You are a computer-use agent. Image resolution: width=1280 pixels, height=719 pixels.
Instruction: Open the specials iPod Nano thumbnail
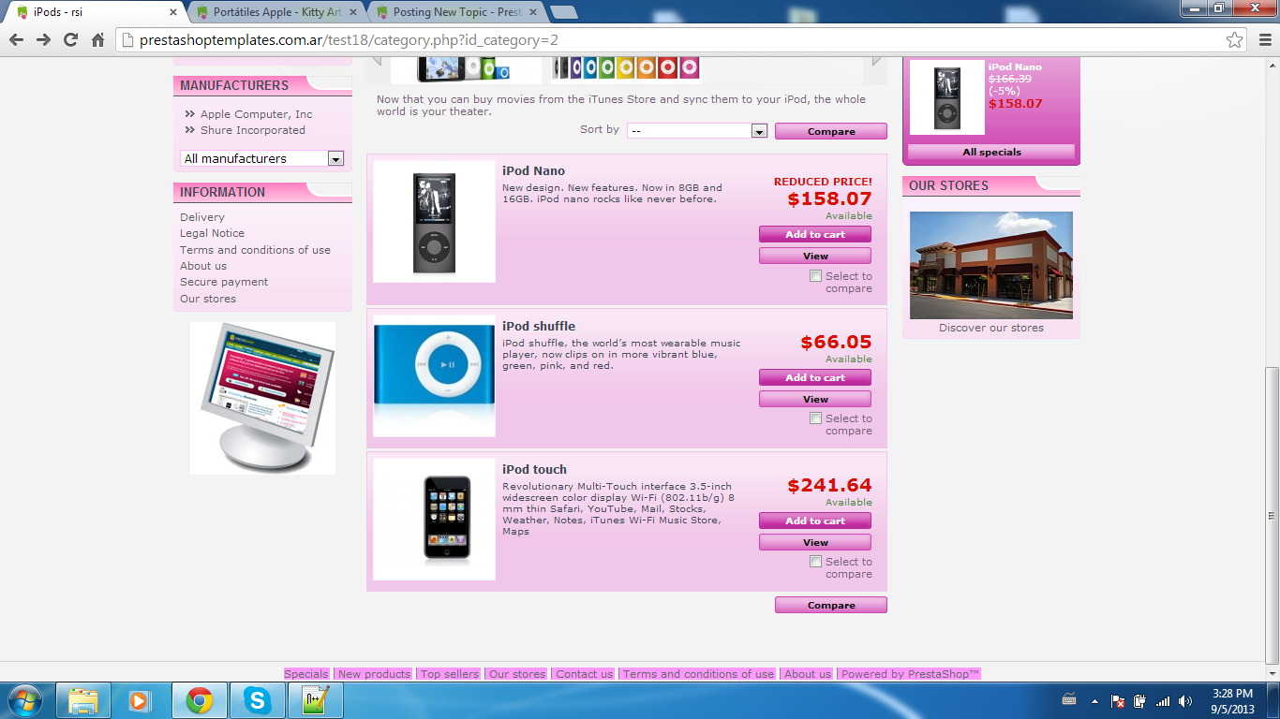tap(947, 97)
